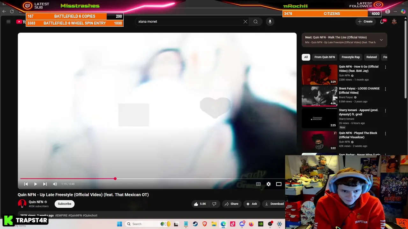
Task: Click the red scrubber handle on progress bar
Action: [x=115, y=179]
